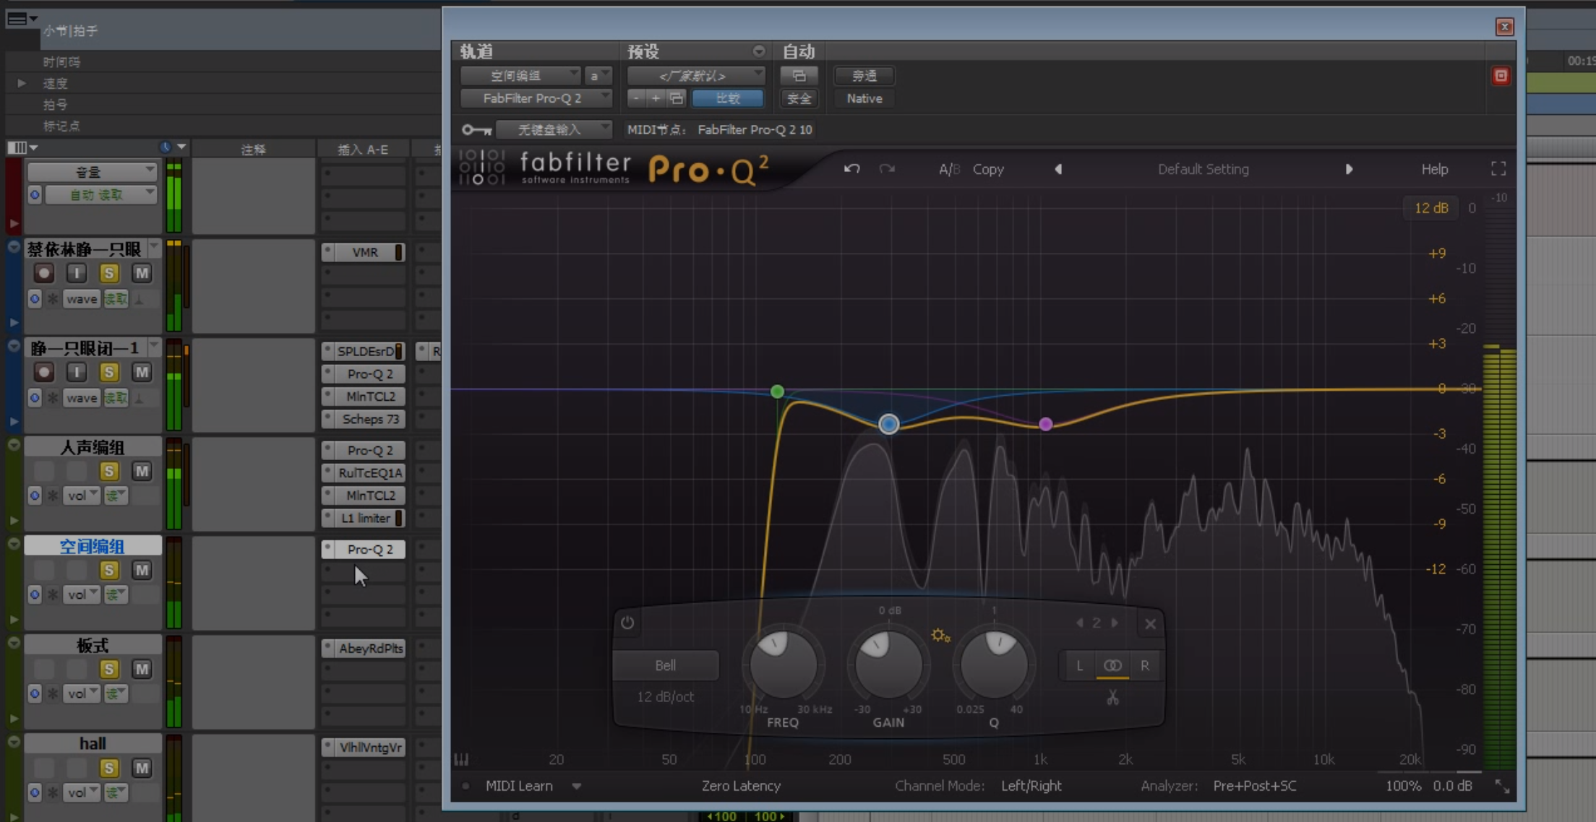Click the 比较 compare button
The width and height of the screenshot is (1596, 822).
(x=727, y=98)
